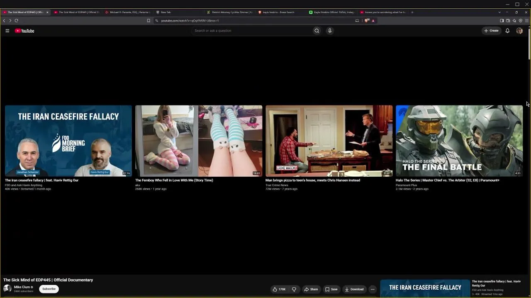531x298 pixels.
Task: Open the 'Mike Clum' channel name link
Action: tap(22, 287)
